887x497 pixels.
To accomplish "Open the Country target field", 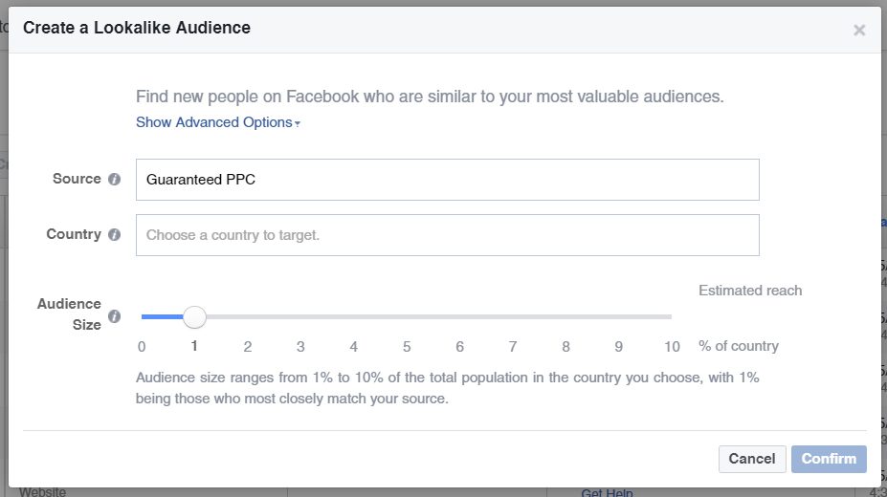I will coord(448,235).
